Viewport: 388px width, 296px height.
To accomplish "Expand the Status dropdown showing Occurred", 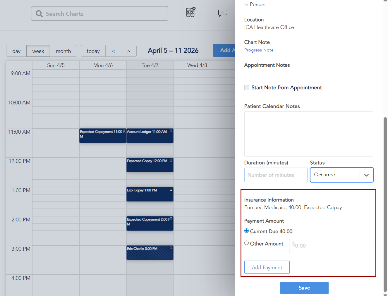I will point(366,175).
